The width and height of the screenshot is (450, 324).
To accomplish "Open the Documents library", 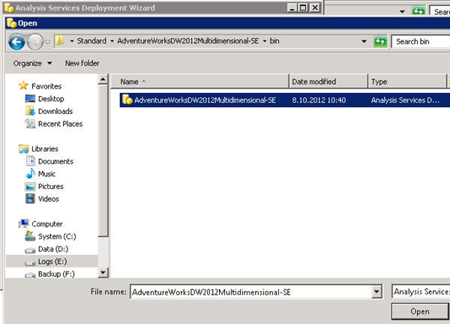I will point(55,161).
